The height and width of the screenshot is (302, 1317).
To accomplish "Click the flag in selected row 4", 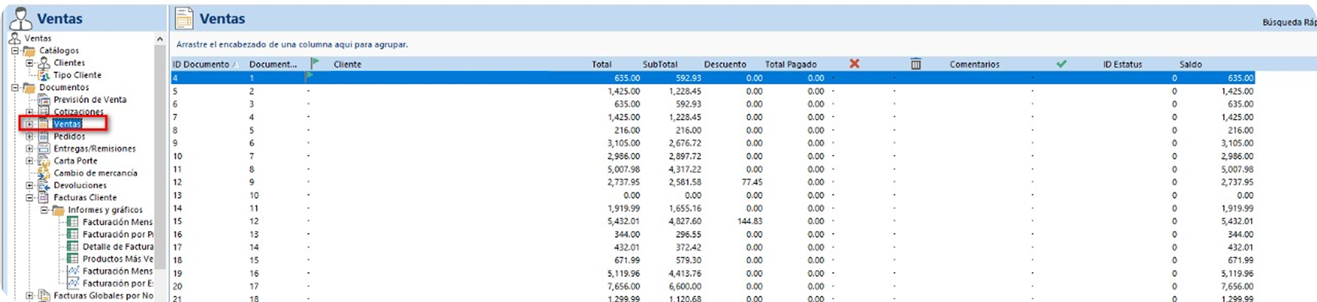I will pyautogui.click(x=309, y=77).
